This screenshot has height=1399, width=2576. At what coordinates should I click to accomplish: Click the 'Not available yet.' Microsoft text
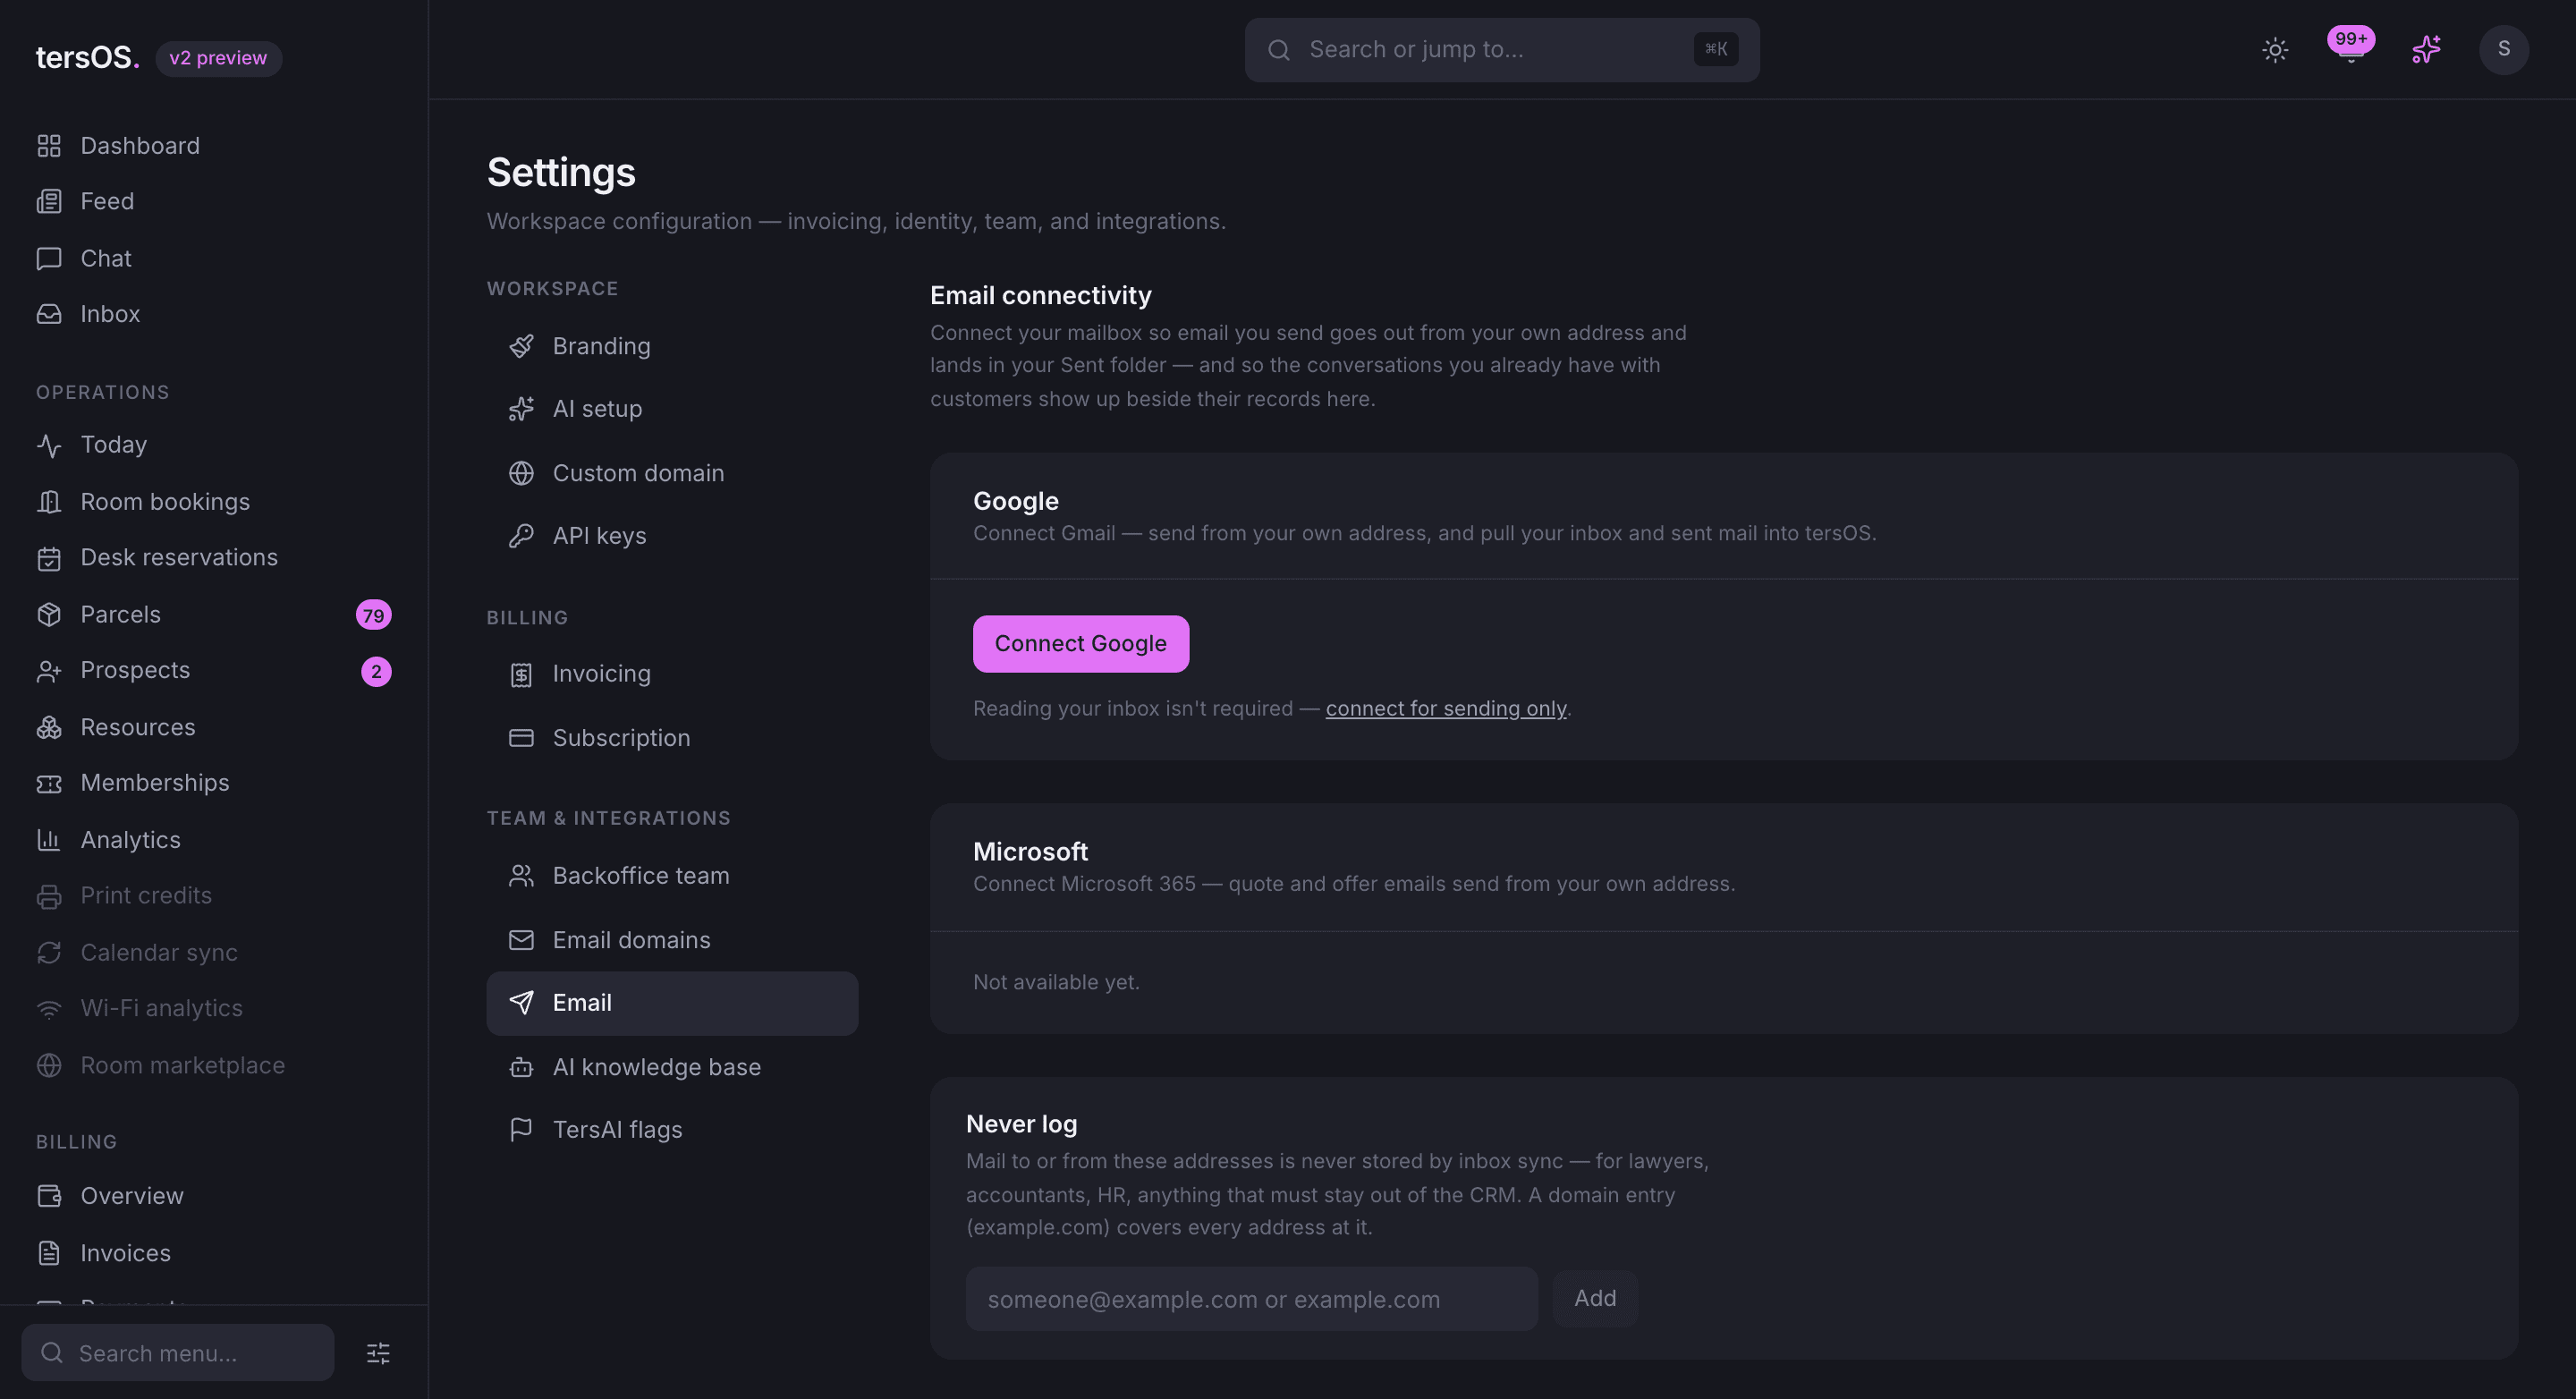tap(1056, 982)
